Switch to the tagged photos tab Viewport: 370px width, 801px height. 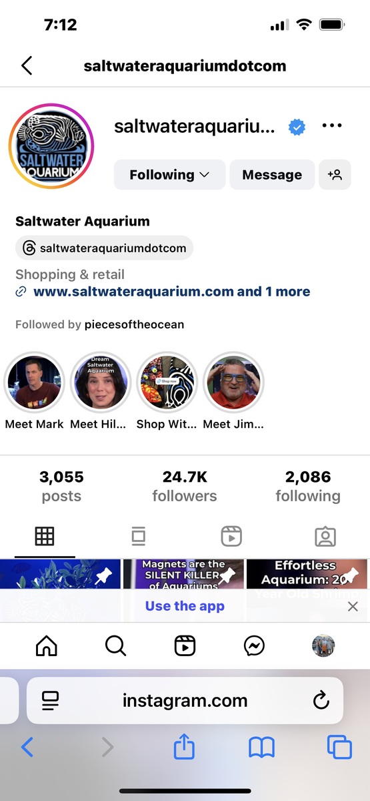[x=325, y=536]
